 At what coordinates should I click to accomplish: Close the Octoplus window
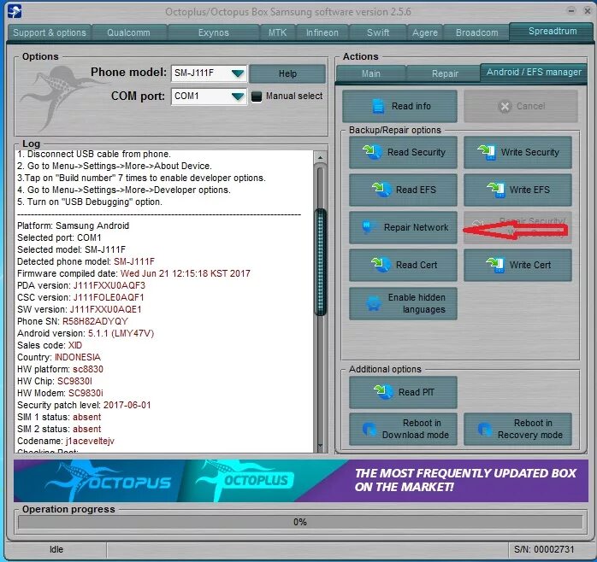tap(588, 11)
